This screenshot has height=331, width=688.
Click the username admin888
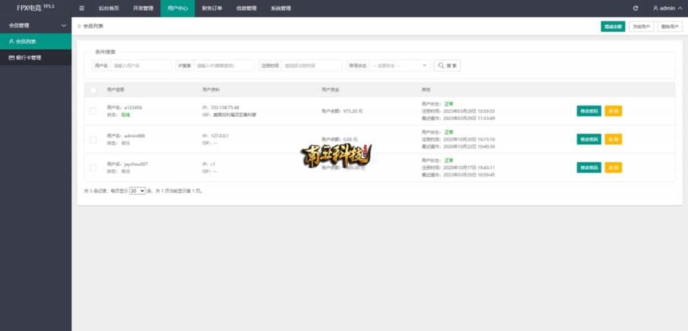134,136
